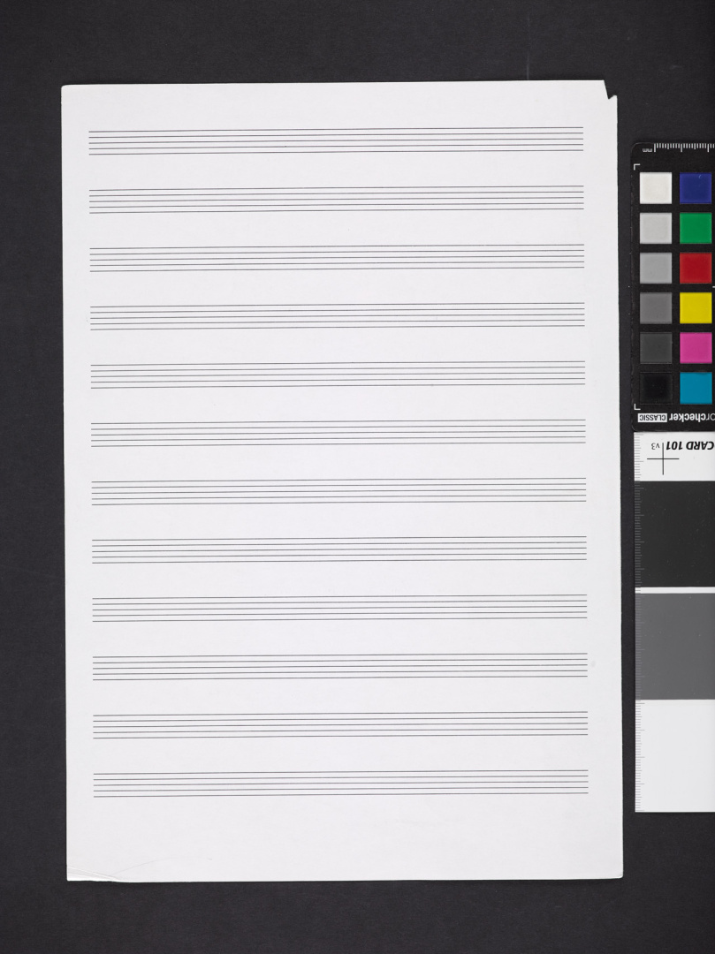The image size is (715, 954).
Task: Click the "V3" text on the gray card
Action: coord(656,446)
